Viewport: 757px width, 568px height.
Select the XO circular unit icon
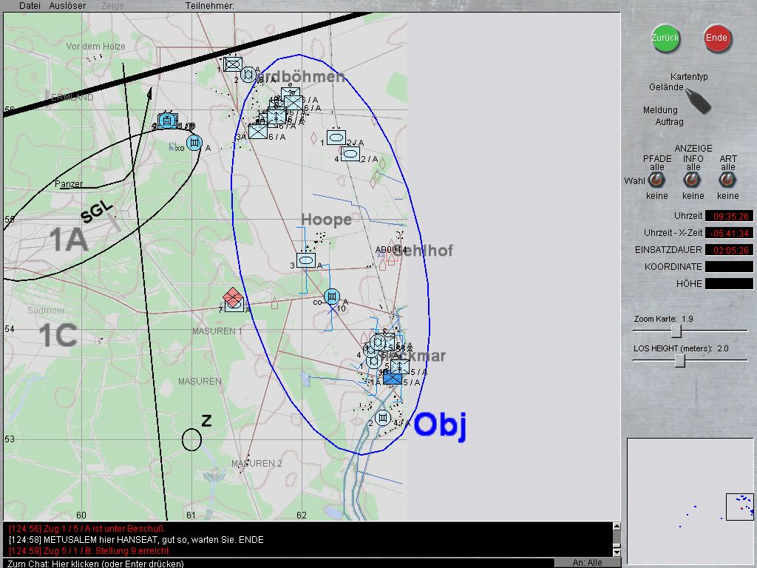click(x=194, y=143)
